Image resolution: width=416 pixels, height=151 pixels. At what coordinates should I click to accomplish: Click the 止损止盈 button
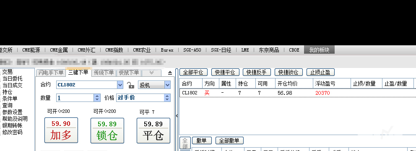[320, 72]
